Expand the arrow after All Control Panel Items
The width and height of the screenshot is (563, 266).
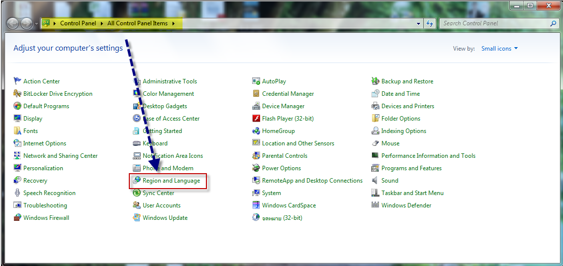(x=174, y=23)
